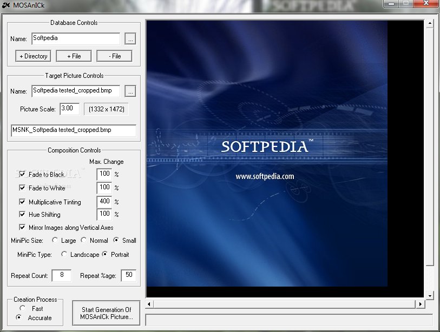Click the Repeat %age field showing 50
This screenshot has height=332, width=440.
pyautogui.click(x=129, y=275)
